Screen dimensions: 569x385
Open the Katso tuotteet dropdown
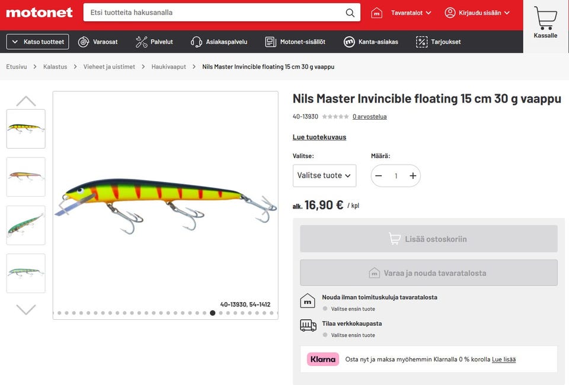click(37, 41)
